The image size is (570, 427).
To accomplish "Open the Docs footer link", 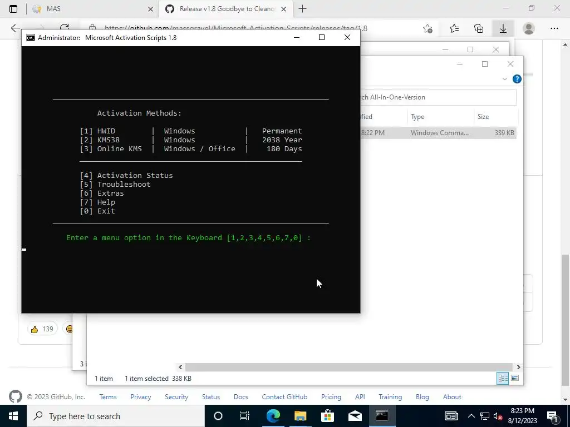I will [240, 397].
